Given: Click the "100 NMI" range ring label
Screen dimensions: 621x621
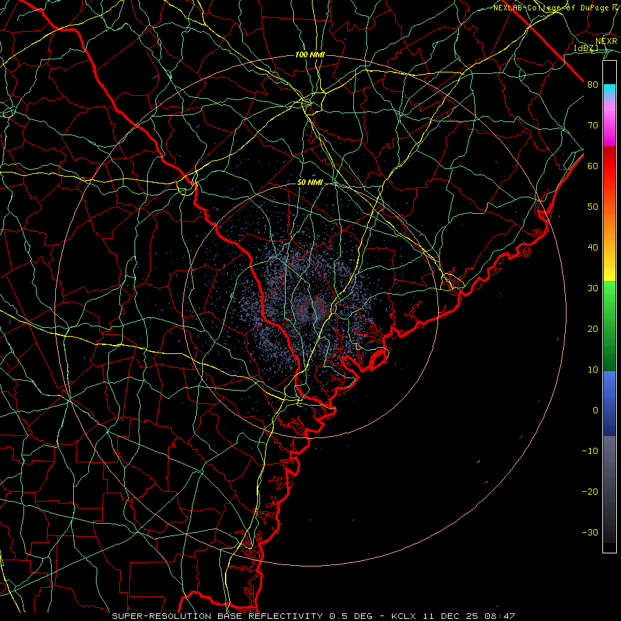Looking at the screenshot, I should tap(310, 55).
